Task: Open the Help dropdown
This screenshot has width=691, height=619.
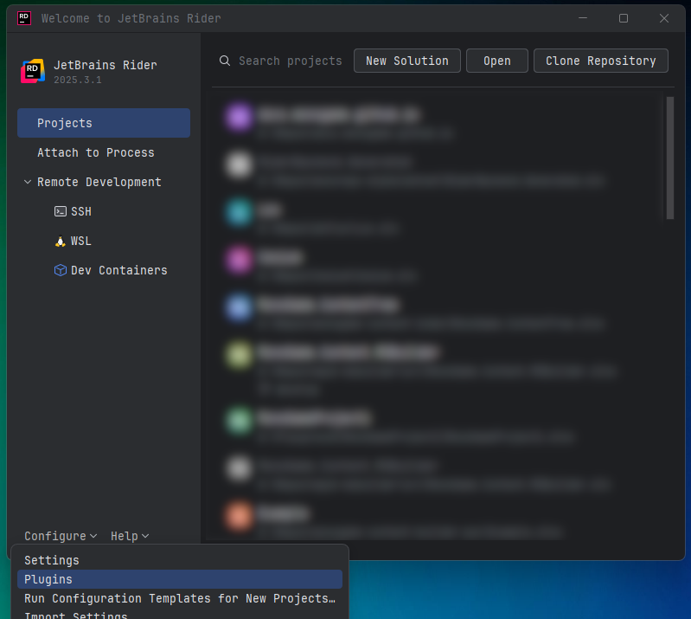Action: point(130,536)
